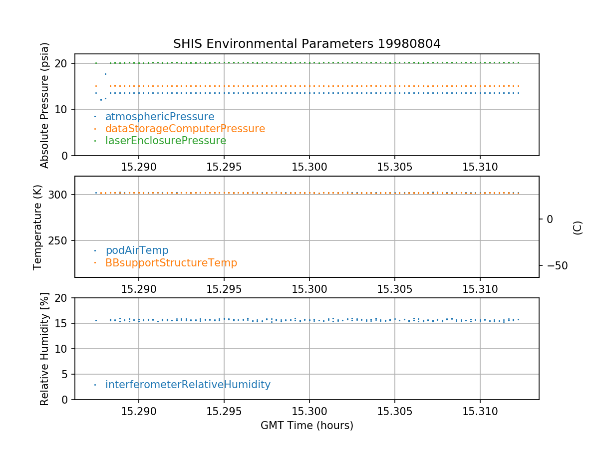
Task: Click the blue marker beside atmosphericPressure legend
Action: 95,117
